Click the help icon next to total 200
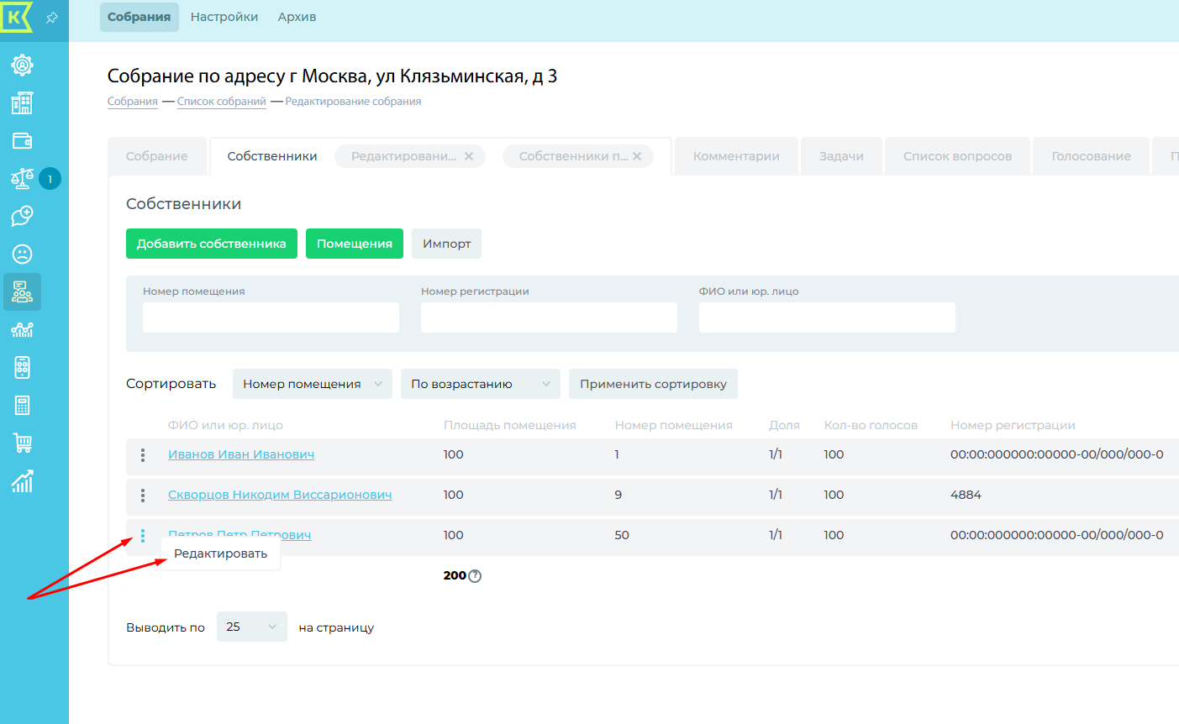The width and height of the screenshot is (1179, 724). (x=475, y=576)
